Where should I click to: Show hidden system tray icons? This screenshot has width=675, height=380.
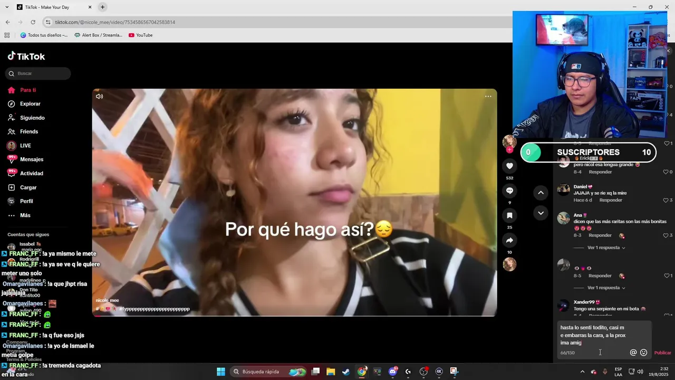coord(582,372)
